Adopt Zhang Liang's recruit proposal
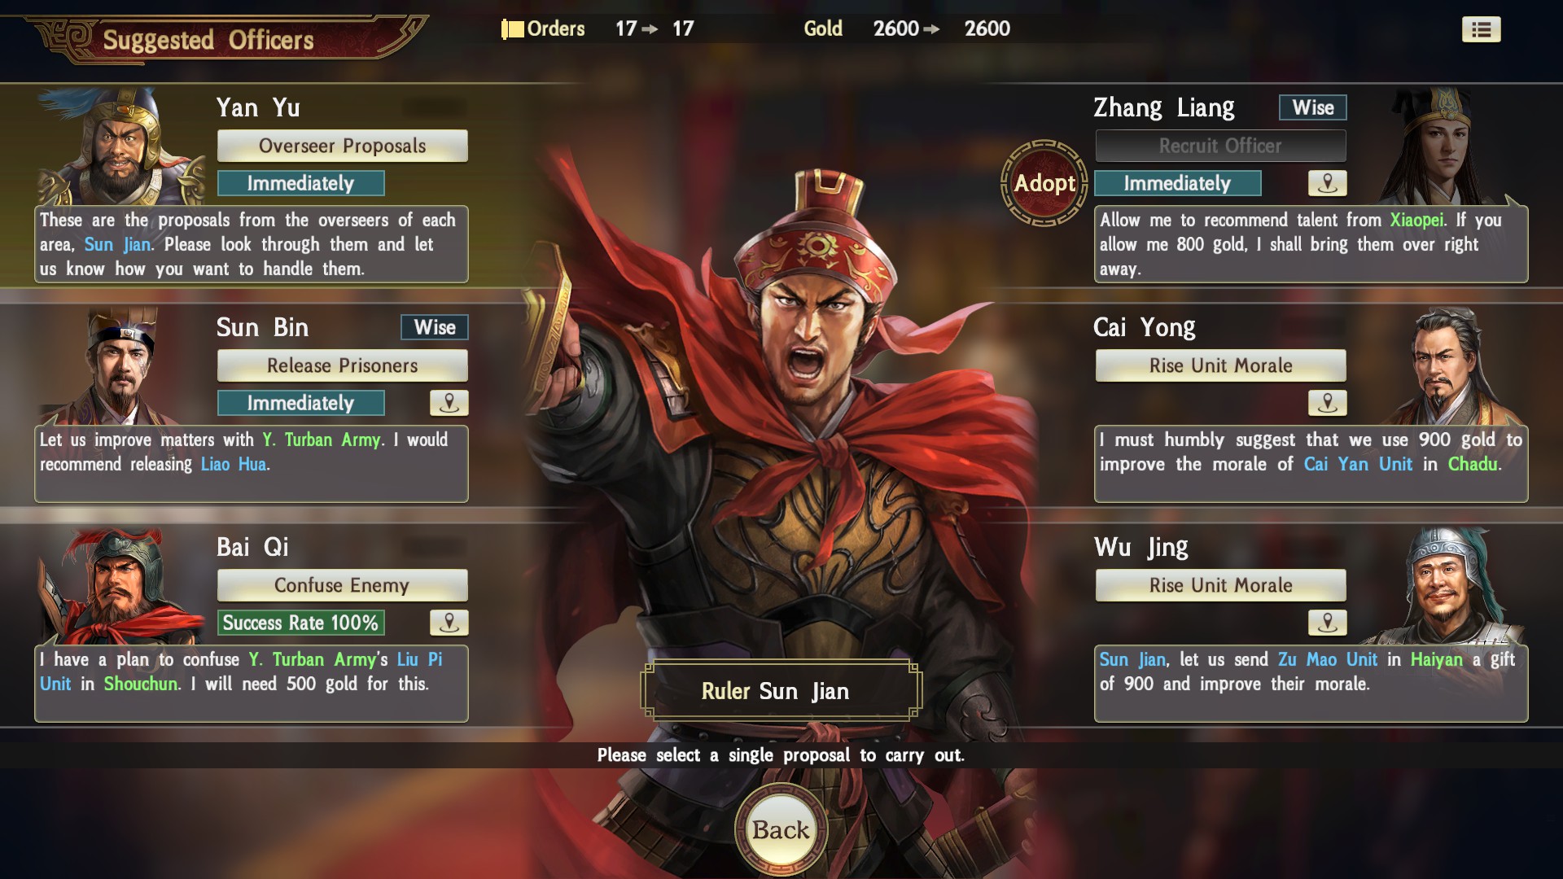Image resolution: width=1563 pixels, height=879 pixels. (x=1044, y=183)
